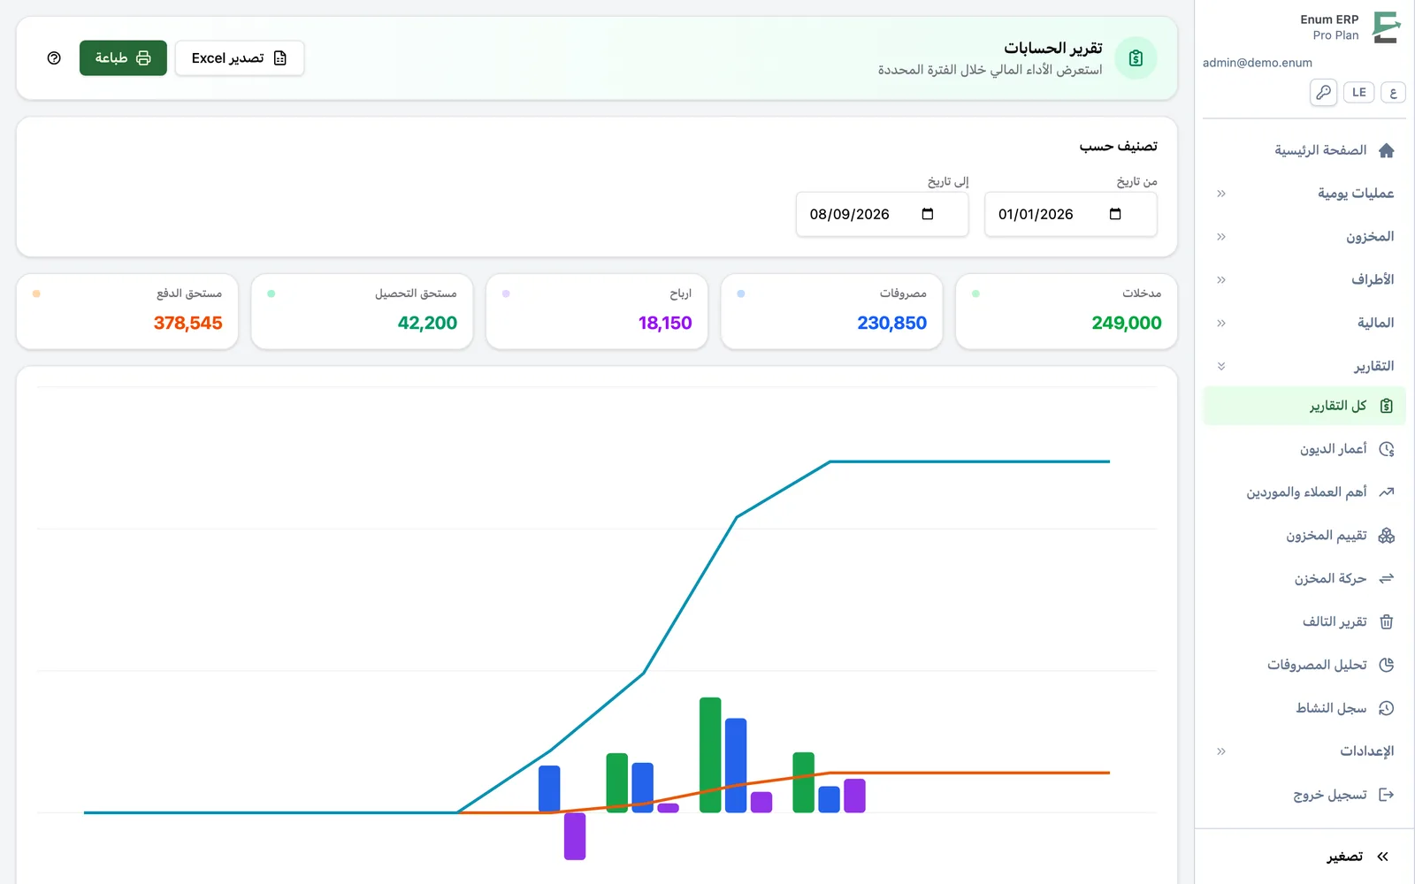Click the 08/09/2026 to-date field
This screenshot has width=1415, height=884.
[883, 214]
